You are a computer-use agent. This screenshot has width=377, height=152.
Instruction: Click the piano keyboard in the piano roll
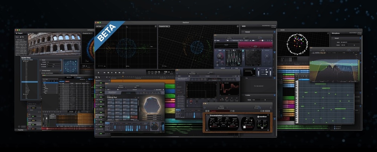point(296,102)
